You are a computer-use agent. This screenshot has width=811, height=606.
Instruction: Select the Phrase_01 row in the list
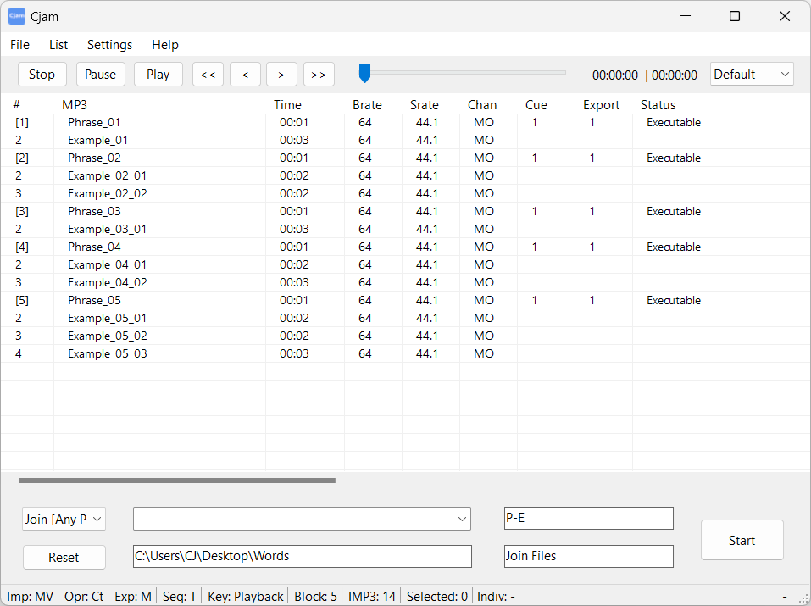coord(94,122)
